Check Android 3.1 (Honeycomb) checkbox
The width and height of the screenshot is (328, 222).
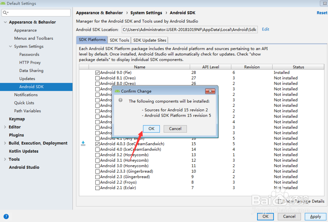coord(97,161)
